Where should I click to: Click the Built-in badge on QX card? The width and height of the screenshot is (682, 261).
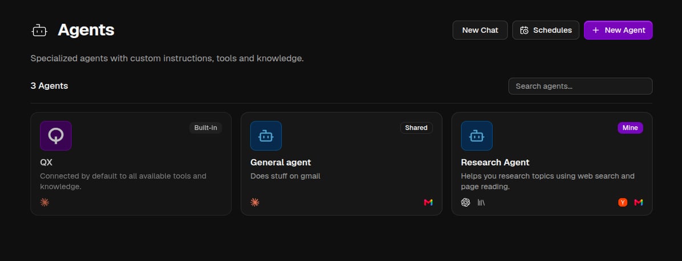click(205, 128)
